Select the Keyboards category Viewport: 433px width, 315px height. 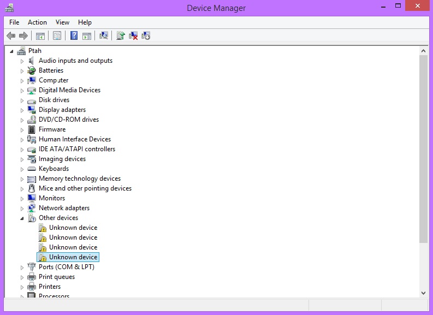click(54, 169)
